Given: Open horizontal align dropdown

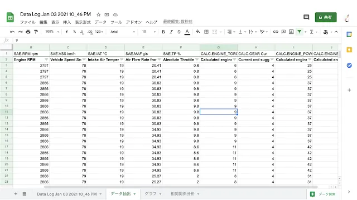Looking at the screenshot, I should point(231,32).
